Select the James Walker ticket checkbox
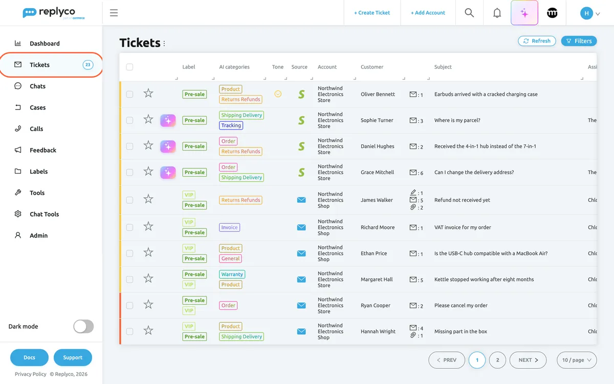The height and width of the screenshot is (384, 614). point(129,200)
